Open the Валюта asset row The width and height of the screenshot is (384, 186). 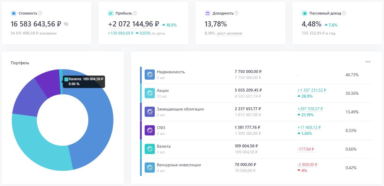[256, 149]
